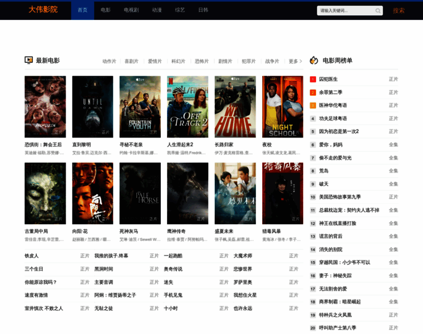Open 一起跑酷 in the list
The width and height of the screenshot is (423, 334).
(173, 256)
